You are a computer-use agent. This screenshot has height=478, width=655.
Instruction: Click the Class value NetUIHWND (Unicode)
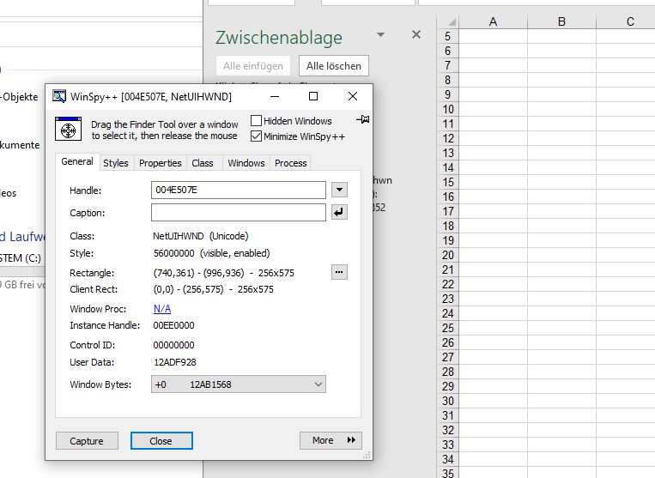click(201, 236)
